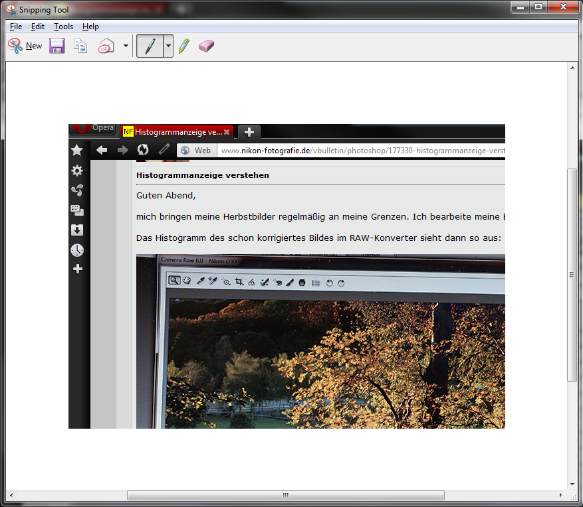Click the horizontal scrollbar thumb
This screenshot has height=507, width=583.
pos(286,495)
